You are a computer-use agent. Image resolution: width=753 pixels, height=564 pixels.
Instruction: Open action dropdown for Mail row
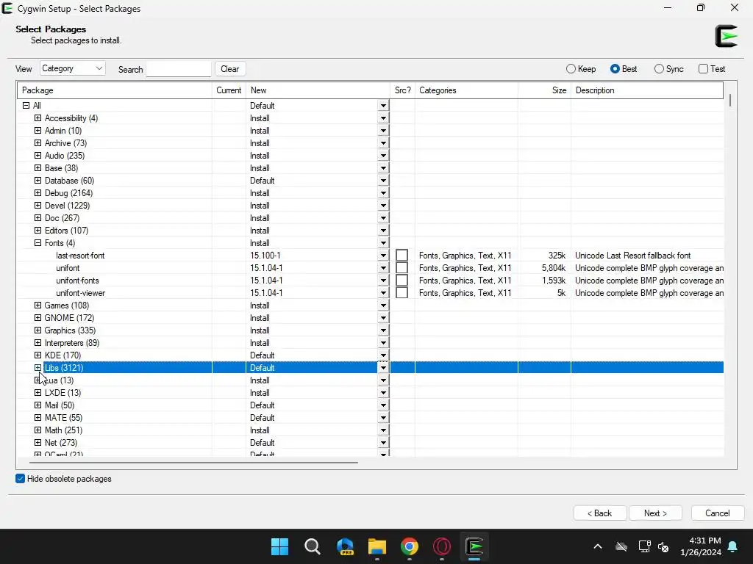click(383, 405)
